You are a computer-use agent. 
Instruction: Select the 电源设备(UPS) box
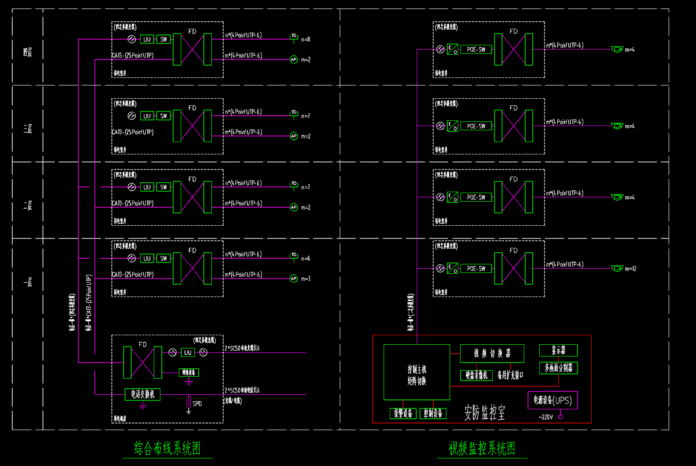pyautogui.click(x=553, y=400)
